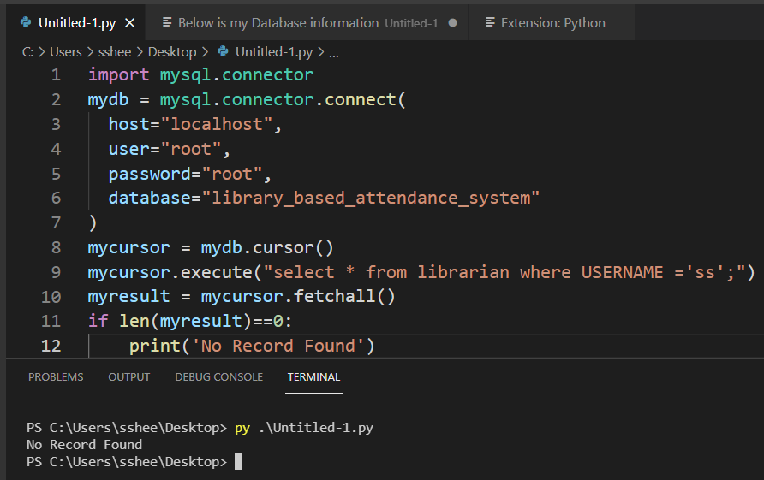The image size is (764, 480).
Task: Click 'connect' on line 2
Action: coord(361,100)
